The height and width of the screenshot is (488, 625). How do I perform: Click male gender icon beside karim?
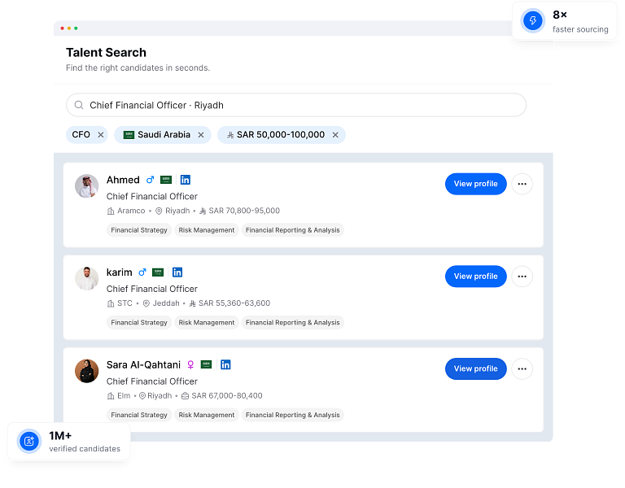142,272
